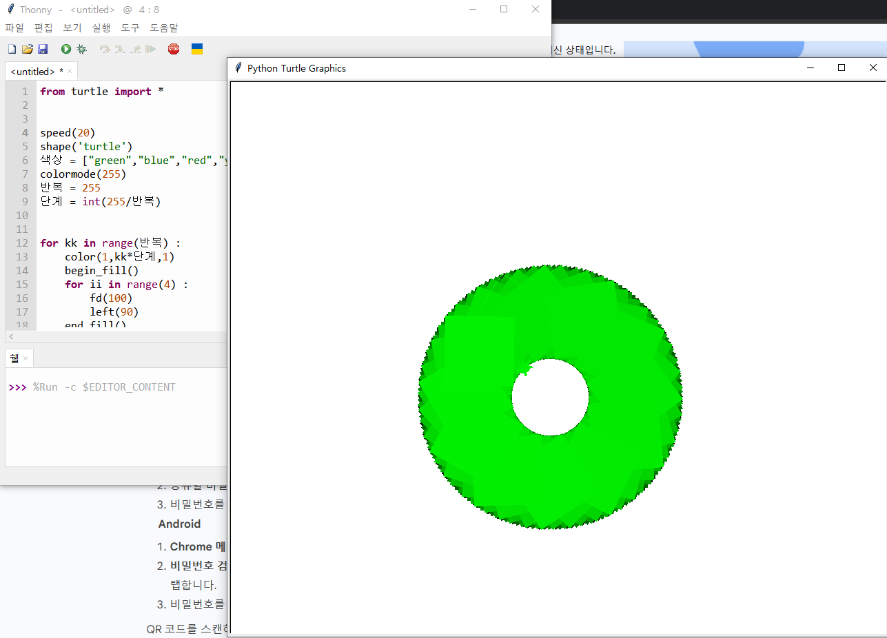The image size is (887, 638).
Task: Click the Step out debug icon
Action: point(135,49)
